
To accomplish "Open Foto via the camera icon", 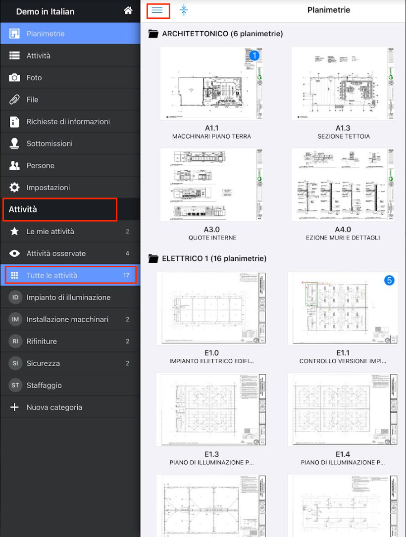I will tap(15, 78).
